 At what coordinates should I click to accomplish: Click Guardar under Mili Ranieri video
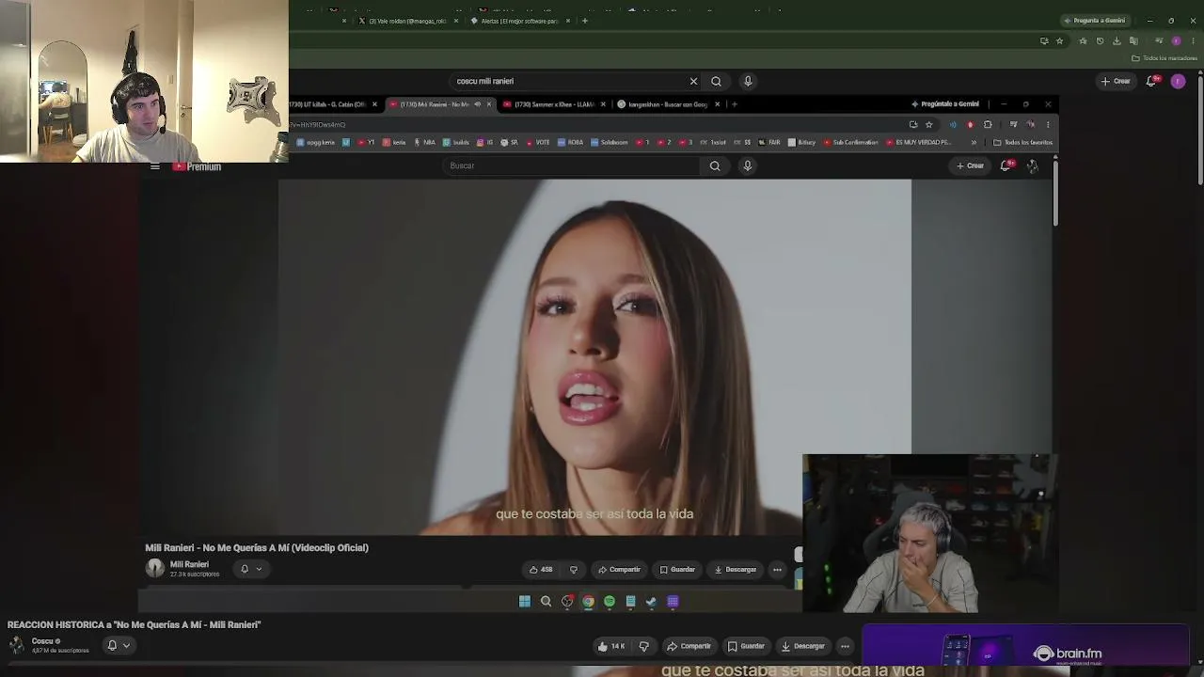(677, 569)
